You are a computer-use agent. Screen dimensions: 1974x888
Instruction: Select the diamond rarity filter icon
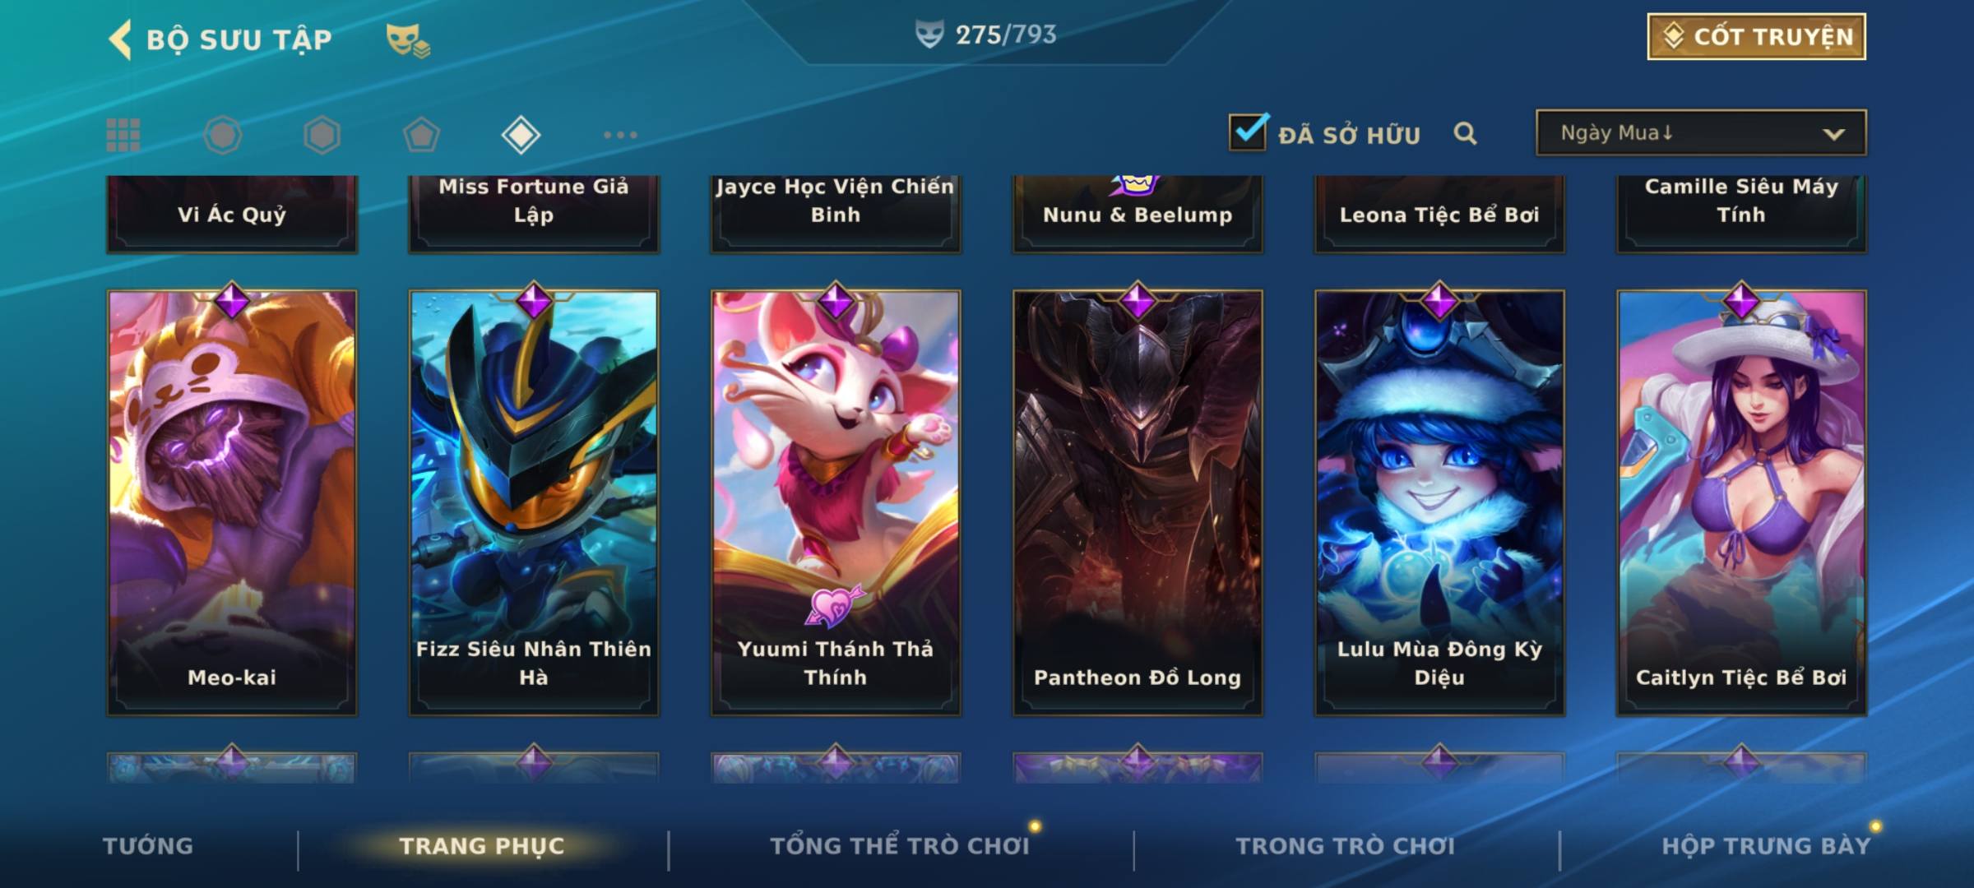[521, 135]
